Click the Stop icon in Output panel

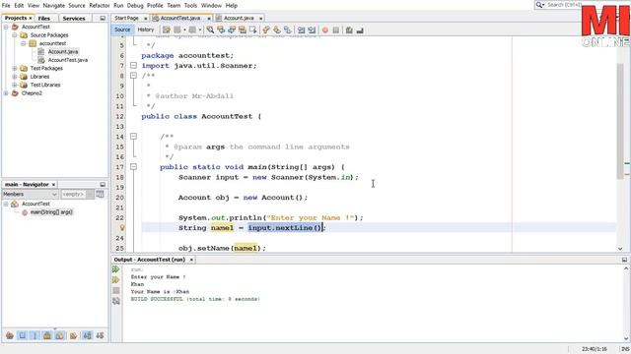(x=116, y=290)
